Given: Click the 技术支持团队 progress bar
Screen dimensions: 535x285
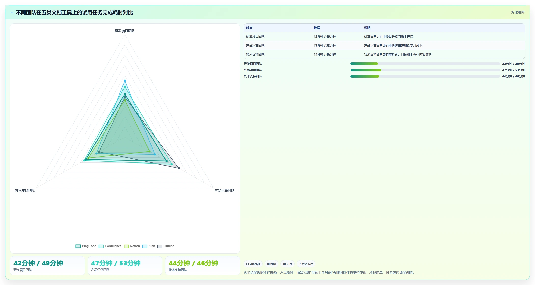Looking at the screenshot, I should click(x=425, y=76).
